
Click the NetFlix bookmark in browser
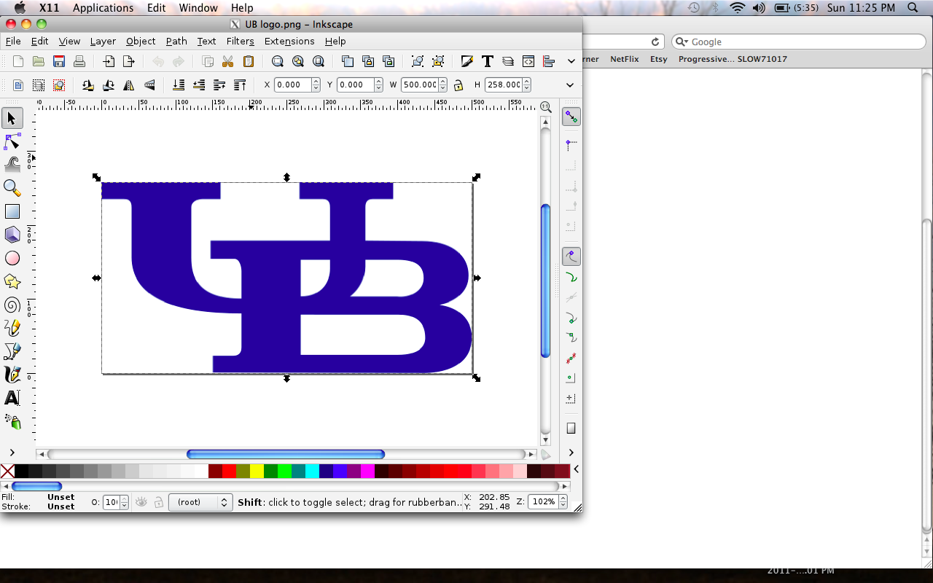[x=625, y=59]
